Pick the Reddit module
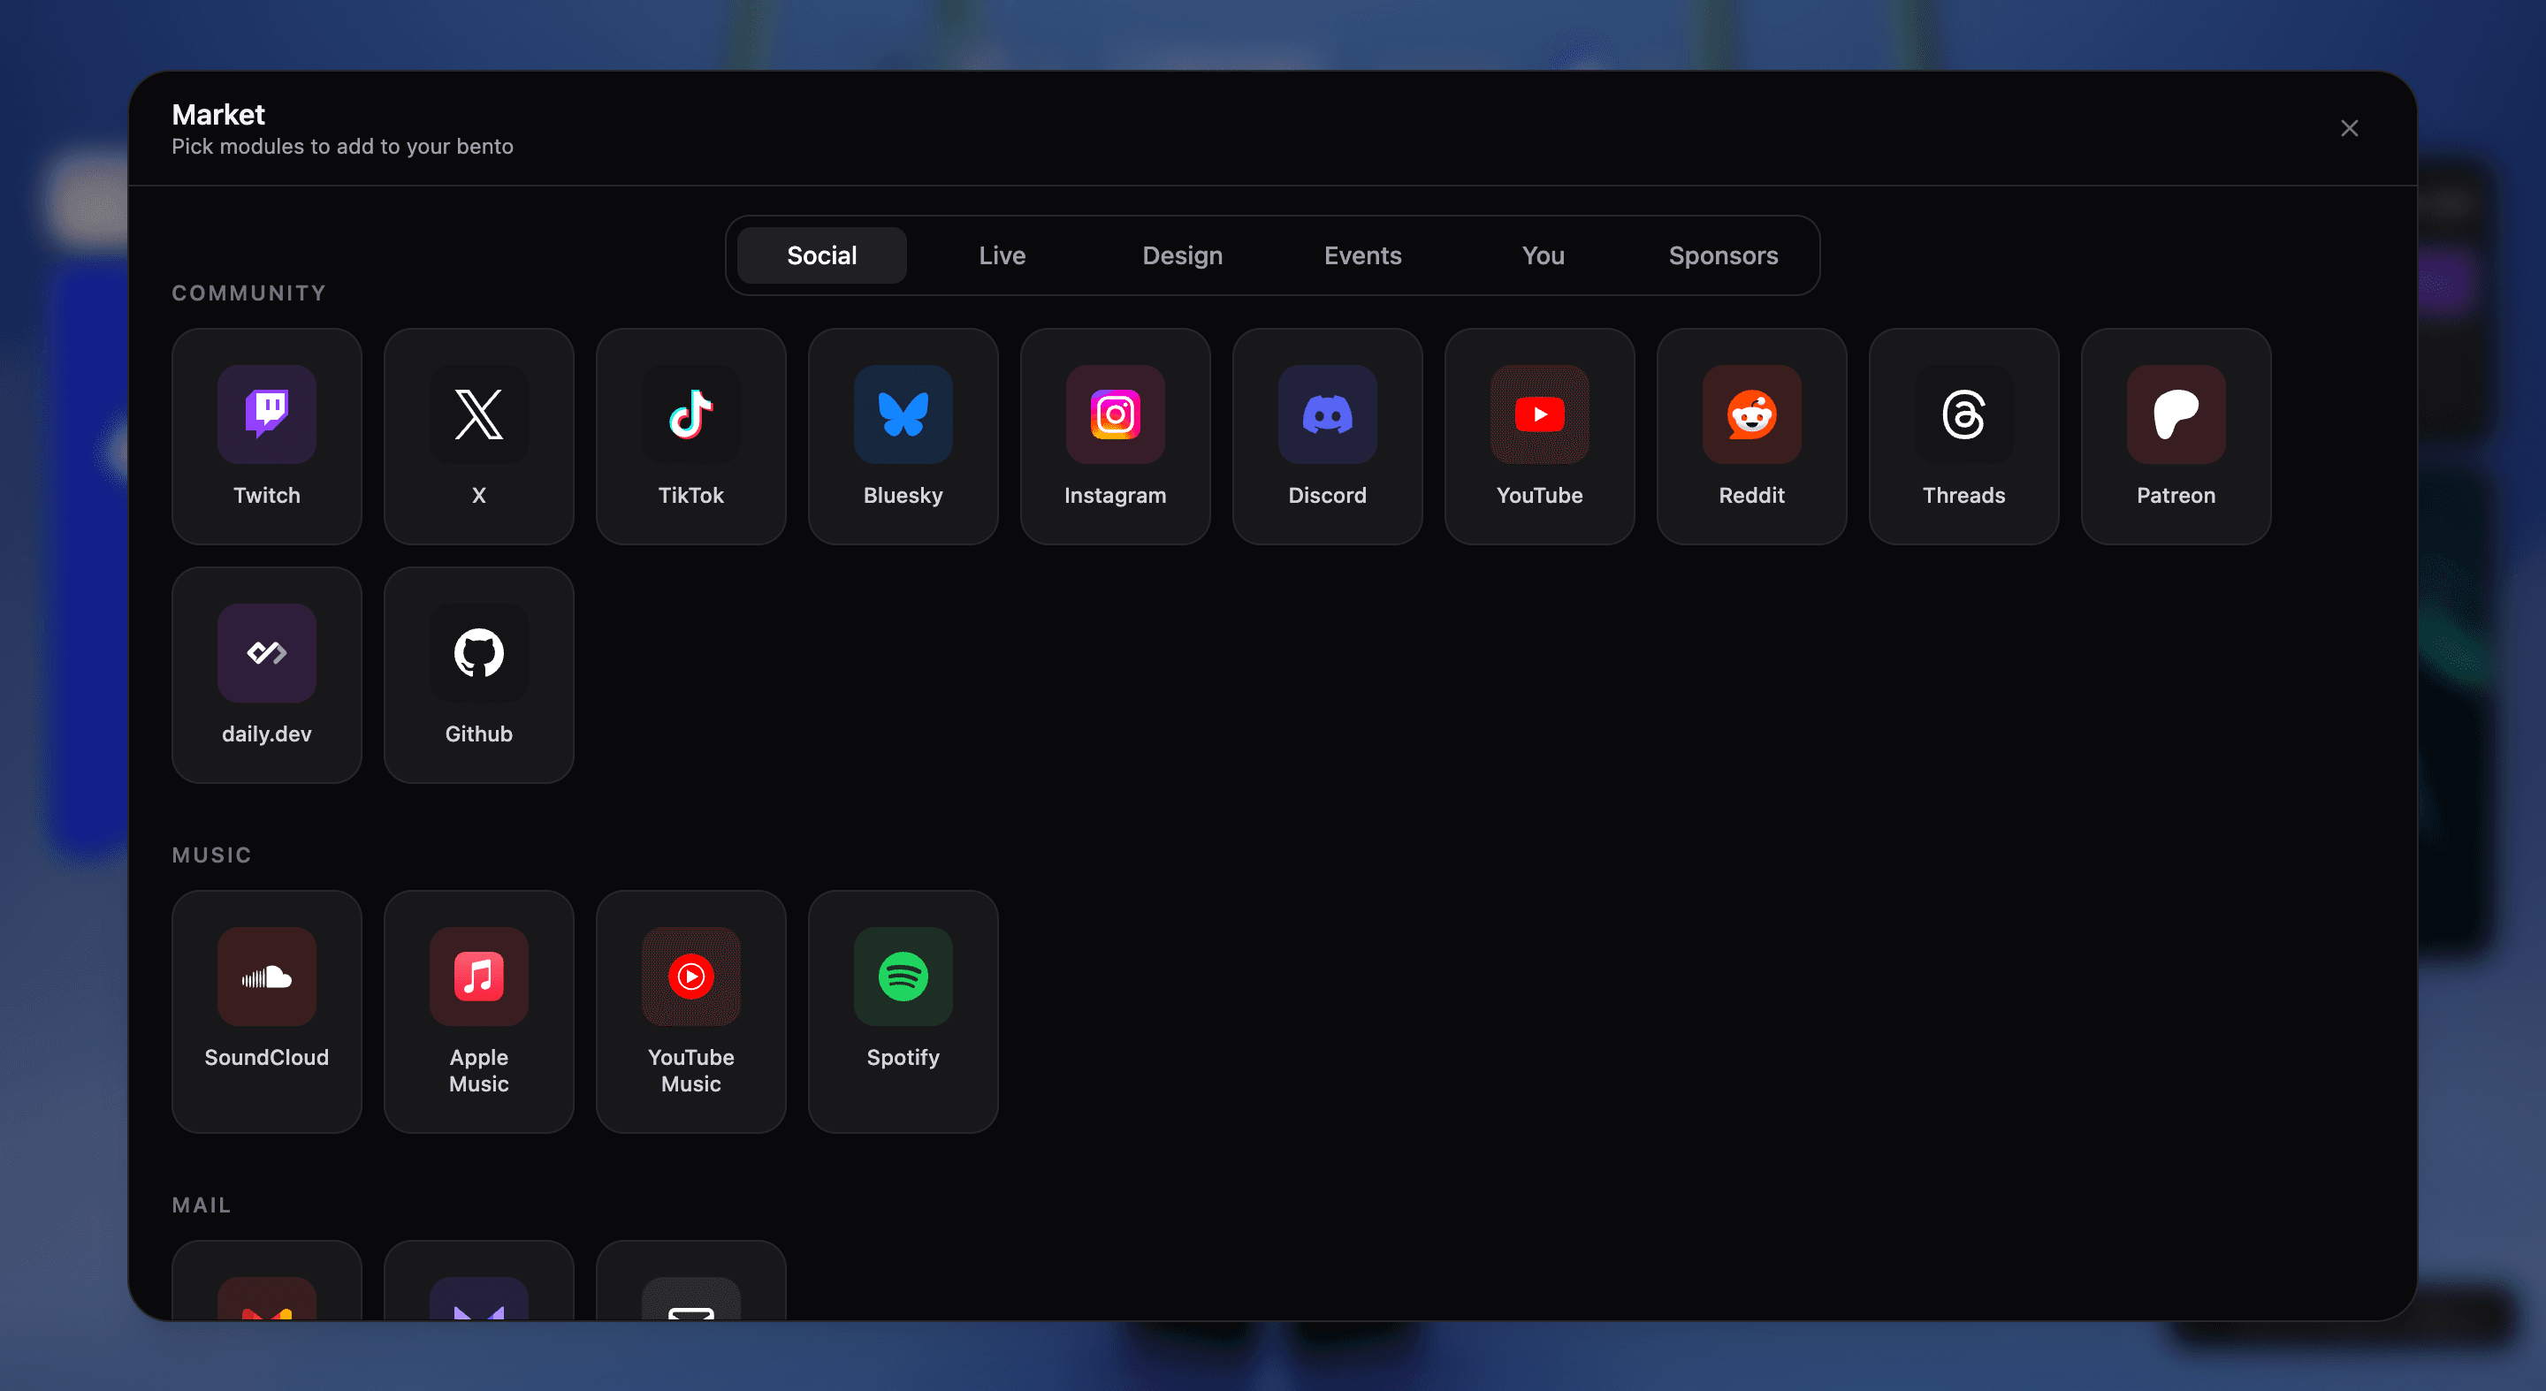The width and height of the screenshot is (2546, 1391). (1751, 436)
